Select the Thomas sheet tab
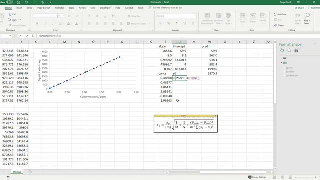The height and width of the screenshot is (180, 320). pos(17,172)
